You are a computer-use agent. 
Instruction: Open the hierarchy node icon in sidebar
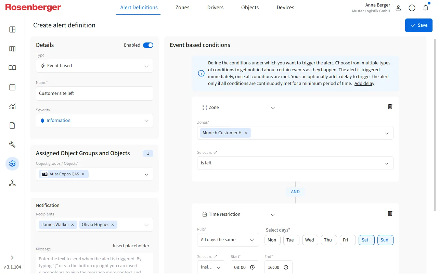[x=12, y=183]
